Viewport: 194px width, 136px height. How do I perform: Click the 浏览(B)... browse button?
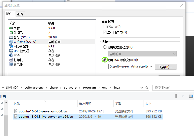[x=166, y=67]
